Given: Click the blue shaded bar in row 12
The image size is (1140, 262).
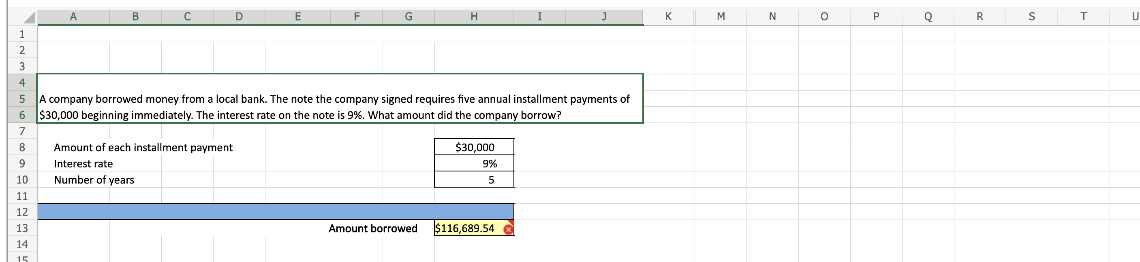Looking at the screenshot, I should pos(276,211).
